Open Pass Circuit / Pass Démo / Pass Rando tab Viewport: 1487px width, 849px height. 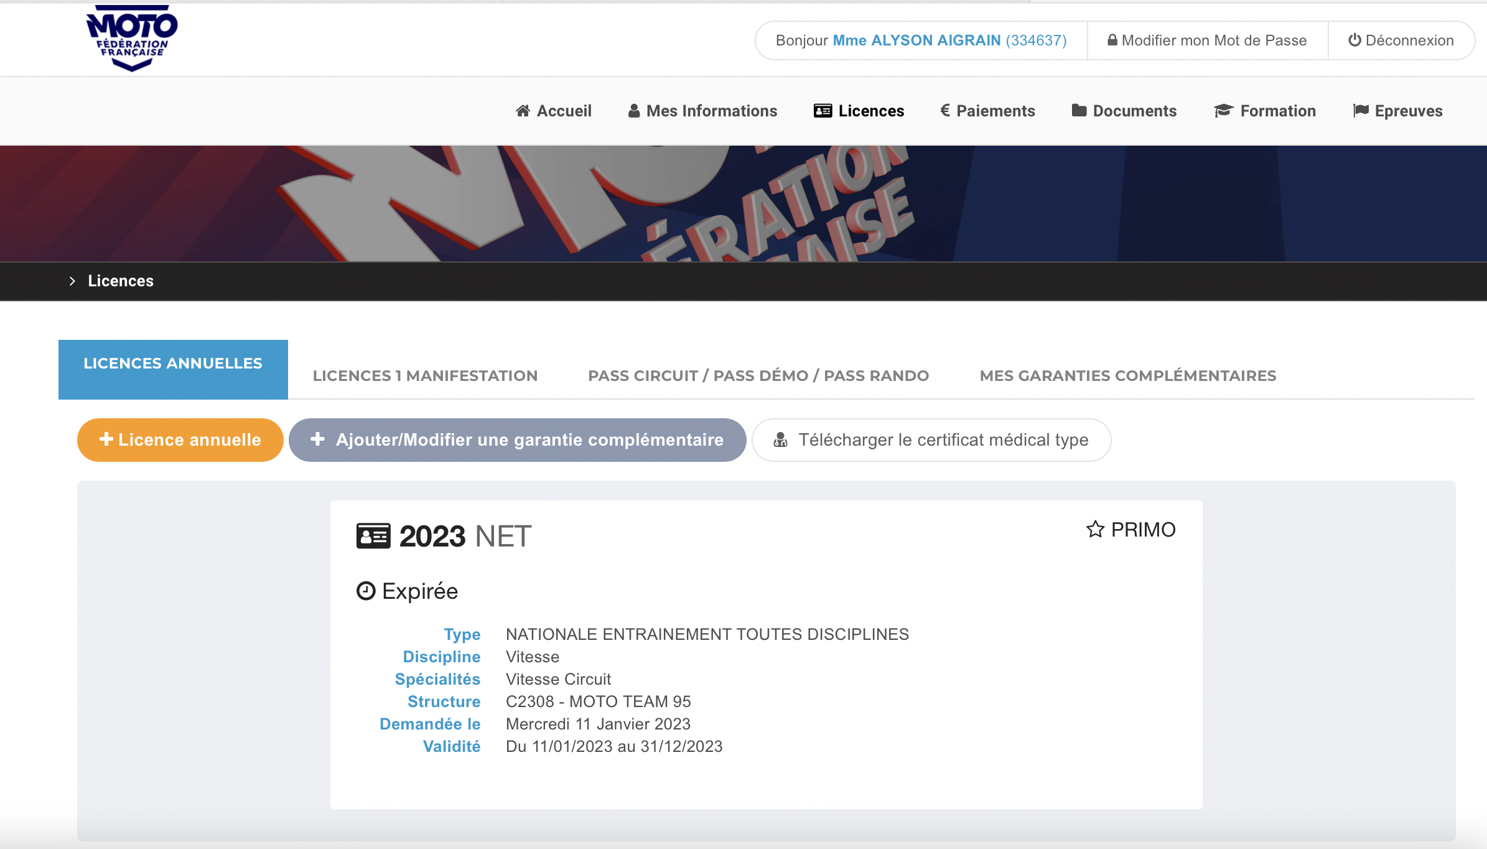point(758,375)
